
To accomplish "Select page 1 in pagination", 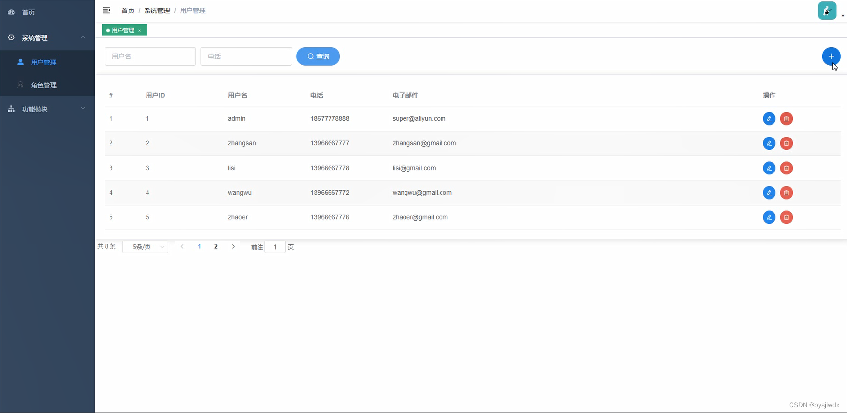I will 199,246.
